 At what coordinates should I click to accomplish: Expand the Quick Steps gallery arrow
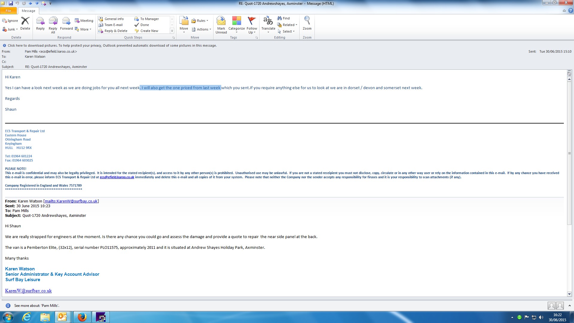172,31
